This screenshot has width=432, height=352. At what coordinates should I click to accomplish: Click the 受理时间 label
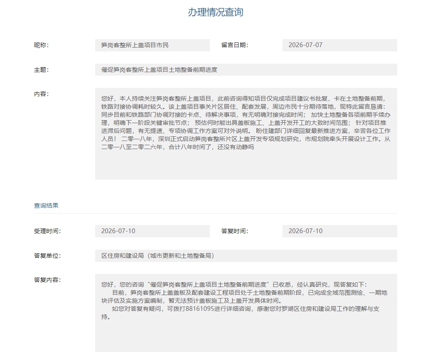[x=48, y=231]
